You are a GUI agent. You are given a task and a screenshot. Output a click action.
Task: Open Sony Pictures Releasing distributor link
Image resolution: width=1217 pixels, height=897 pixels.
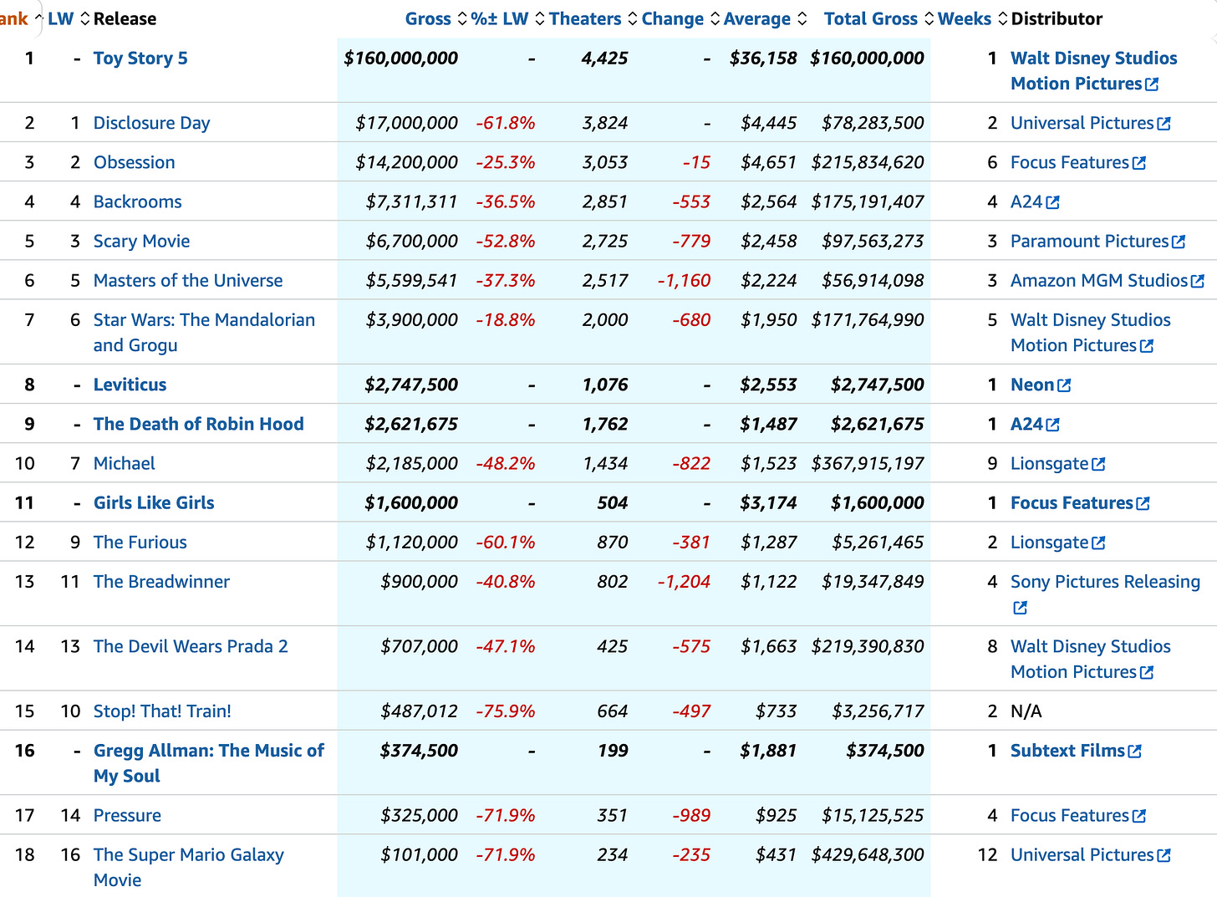point(1105,581)
